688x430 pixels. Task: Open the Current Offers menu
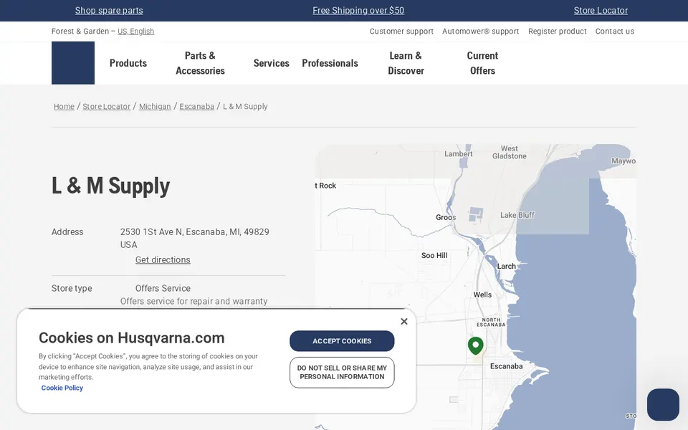coord(482,63)
